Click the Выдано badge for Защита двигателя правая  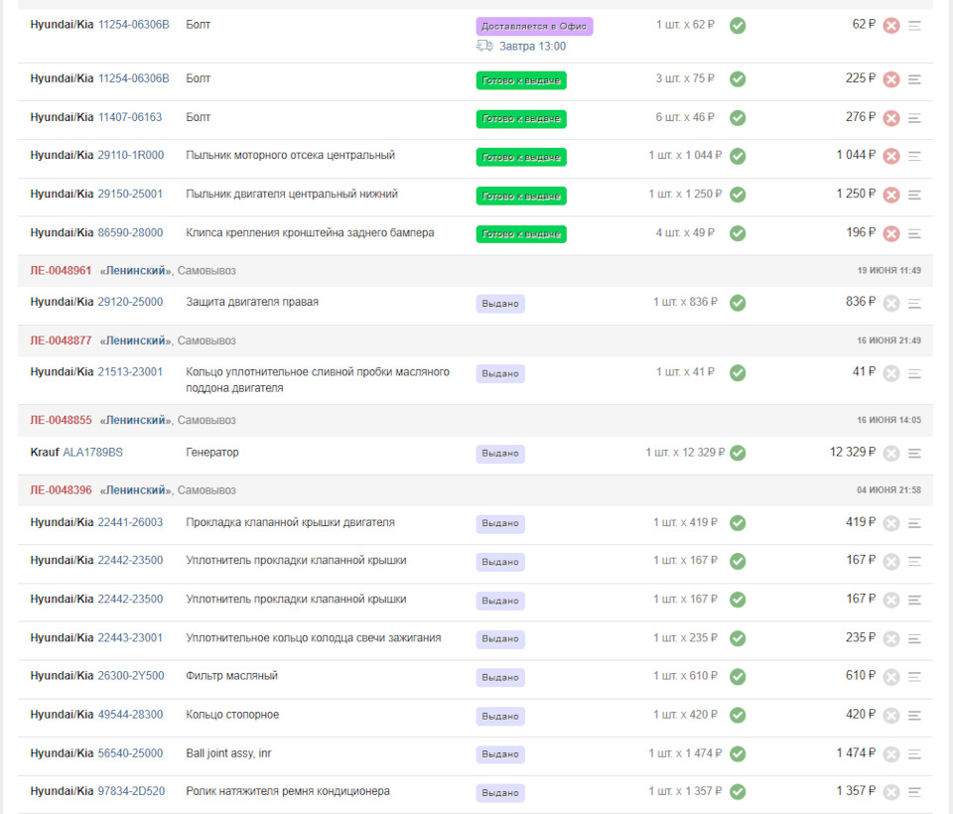point(500,304)
